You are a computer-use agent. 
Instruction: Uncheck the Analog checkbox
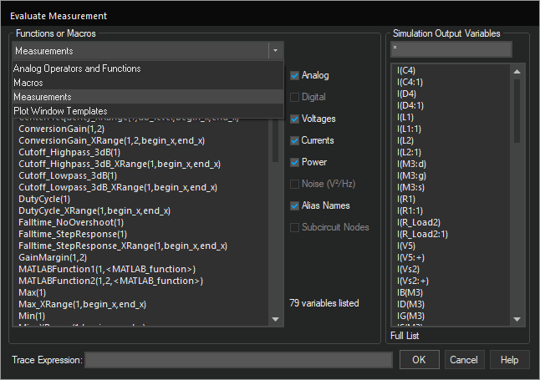(294, 75)
